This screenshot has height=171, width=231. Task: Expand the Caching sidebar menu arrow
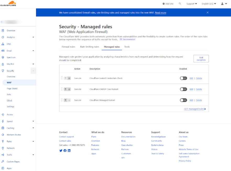[x=33, y=128]
